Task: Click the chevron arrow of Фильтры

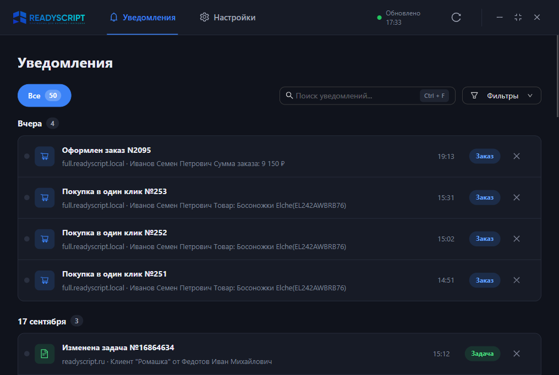Action: [530, 96]
